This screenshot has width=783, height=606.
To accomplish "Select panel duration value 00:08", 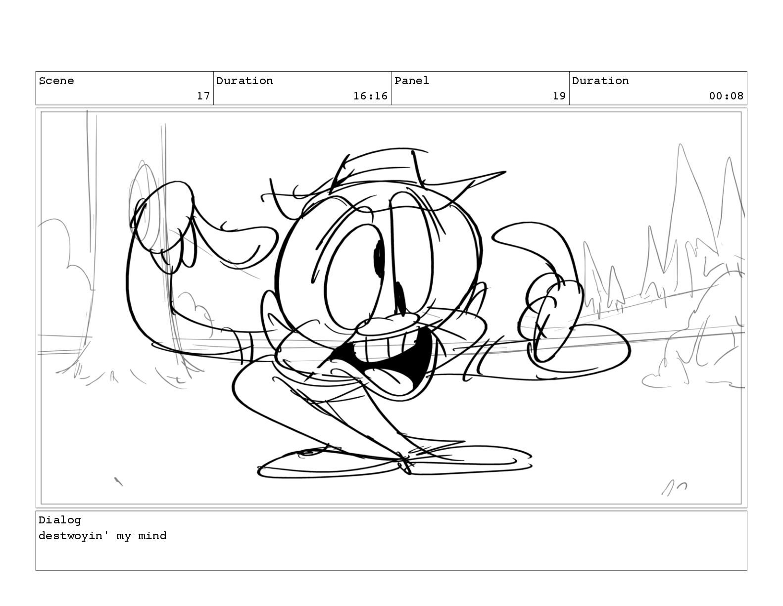I will [726, 96].
